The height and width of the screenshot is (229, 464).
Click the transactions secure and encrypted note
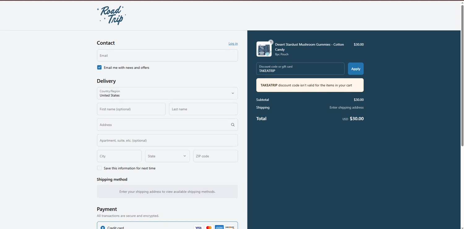(128, 216)
